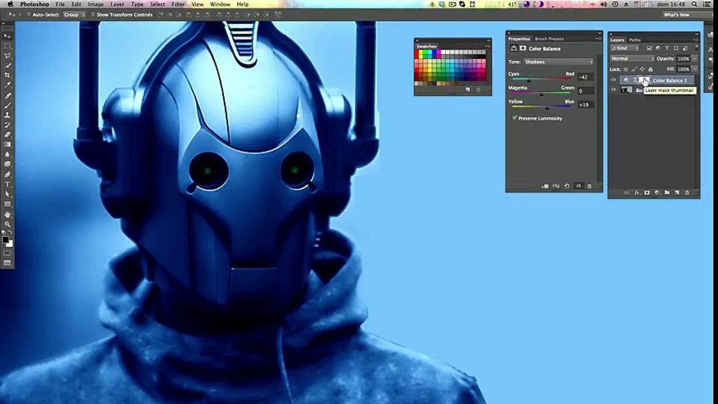Select the Zoom tool
Image resolution: width=718 pixels, height=404 pixels.
click(7, 224)
